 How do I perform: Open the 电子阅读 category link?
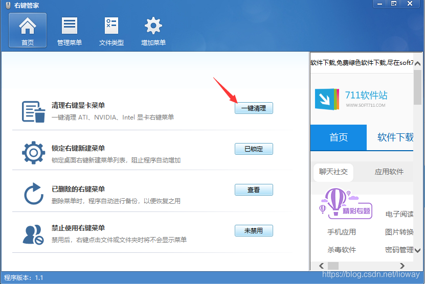[x=399, y=214]
